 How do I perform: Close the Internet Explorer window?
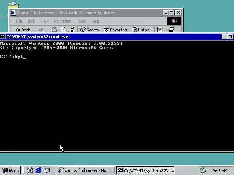tap(178, 13)
